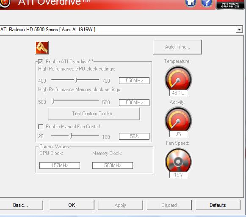This screenshot has height=217, width=246.
Task: Confirm with the OK button
Action: (x=72, y=205)
